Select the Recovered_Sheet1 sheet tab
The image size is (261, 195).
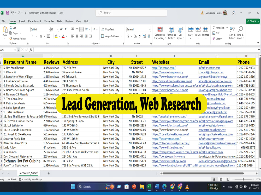tap(28, 173)
